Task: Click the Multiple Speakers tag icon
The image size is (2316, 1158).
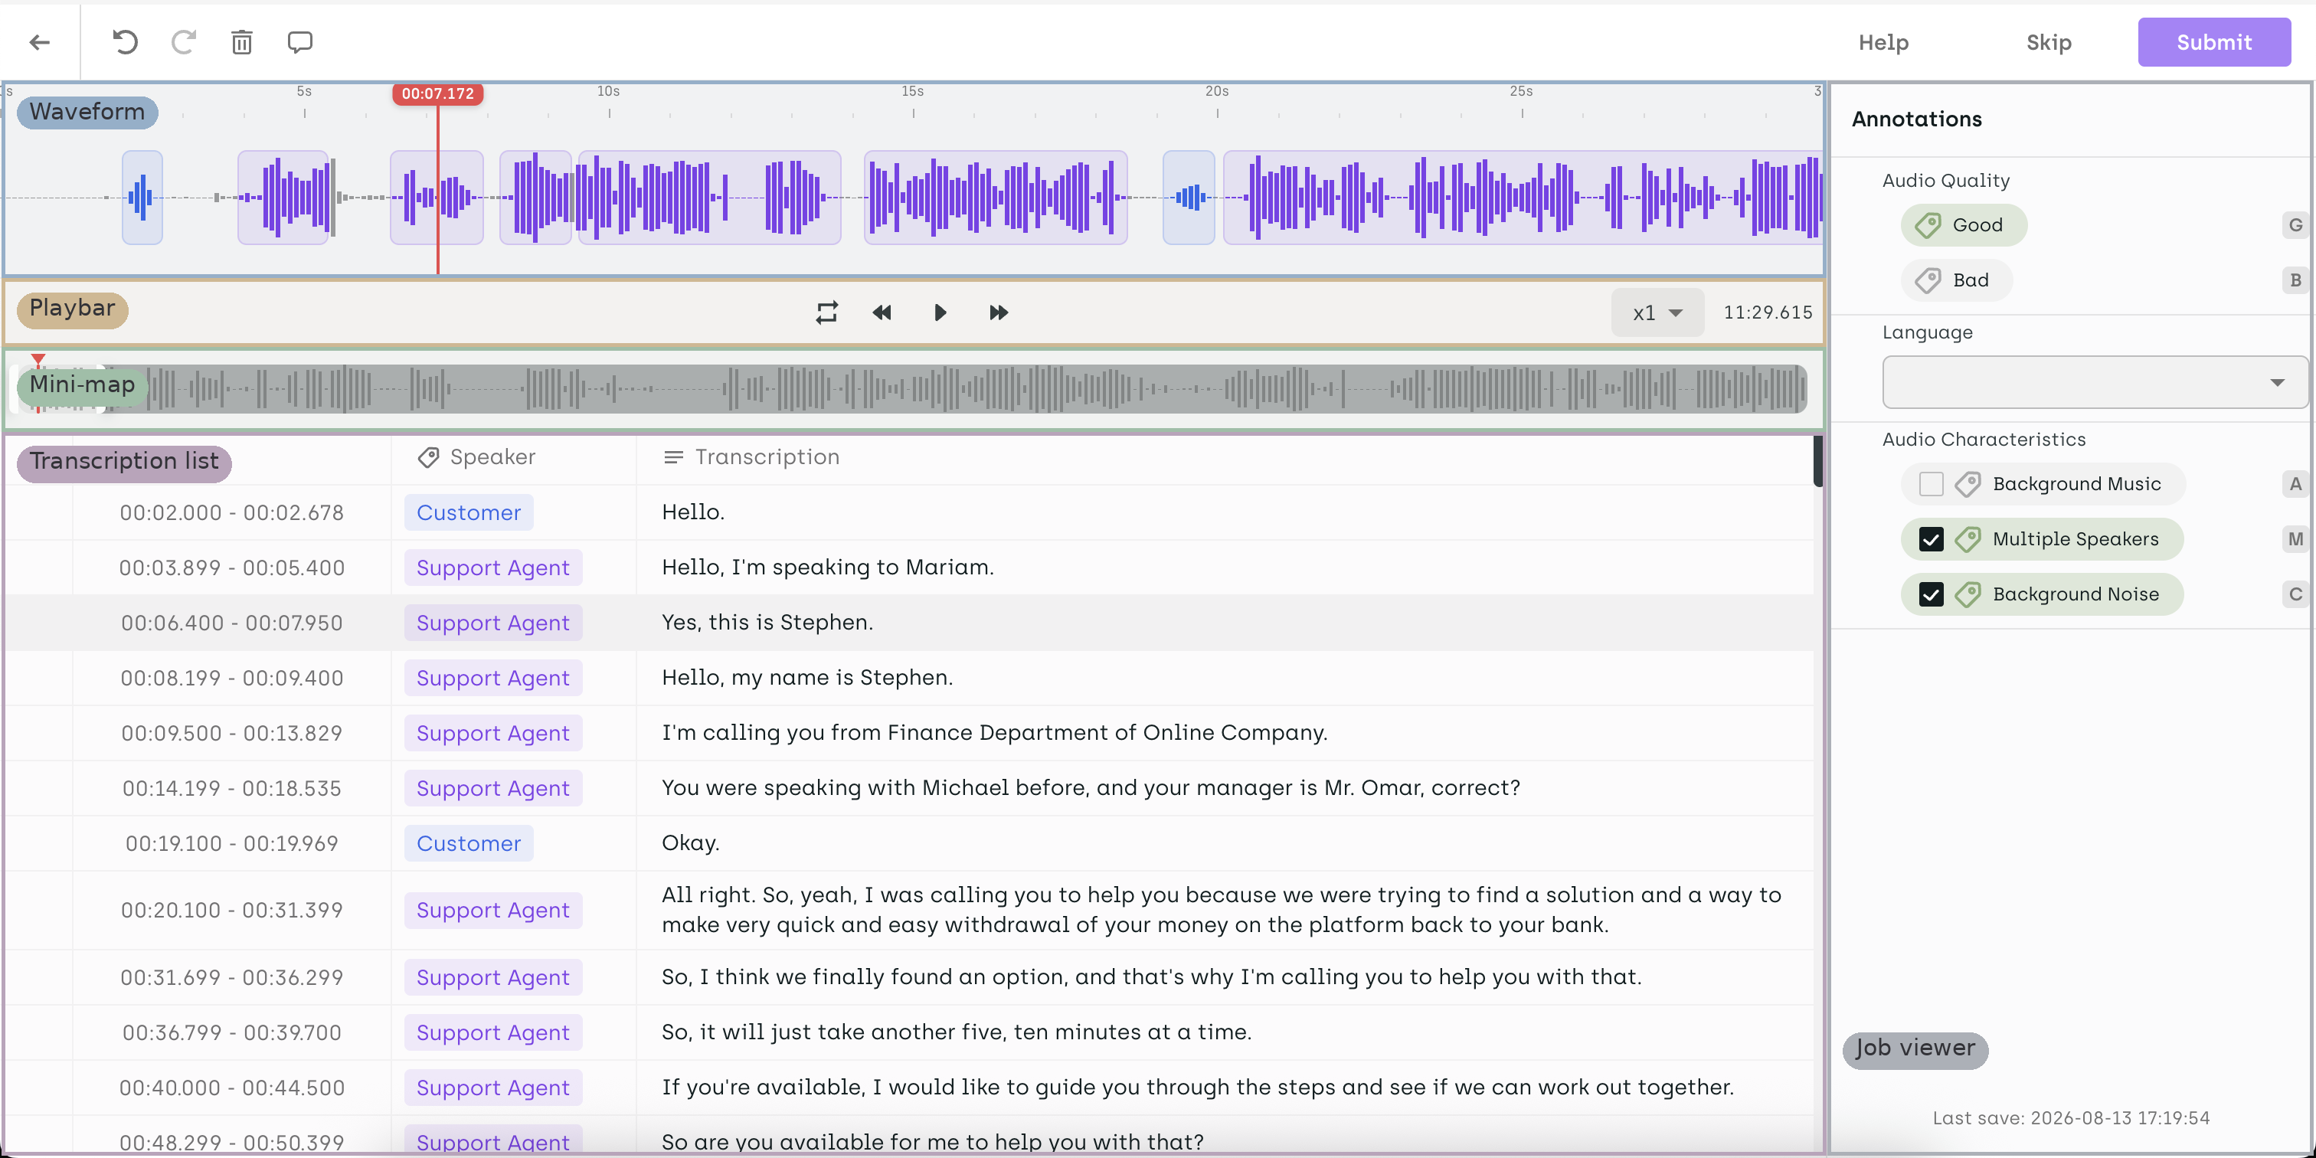Action: [x=1968, y=539]
